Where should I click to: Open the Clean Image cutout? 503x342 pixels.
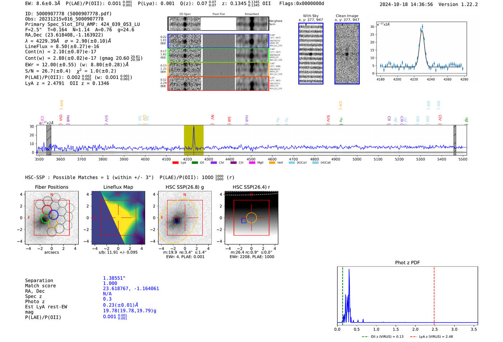coord(347,53)
